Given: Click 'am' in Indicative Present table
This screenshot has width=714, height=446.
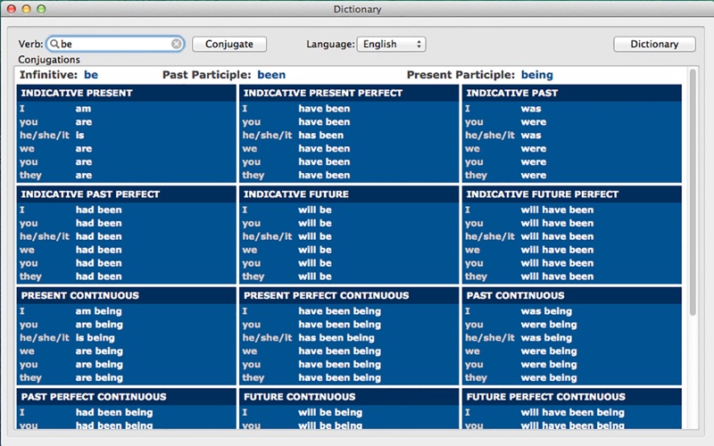Looking at the screenshot, I should [x=83, y=109].
